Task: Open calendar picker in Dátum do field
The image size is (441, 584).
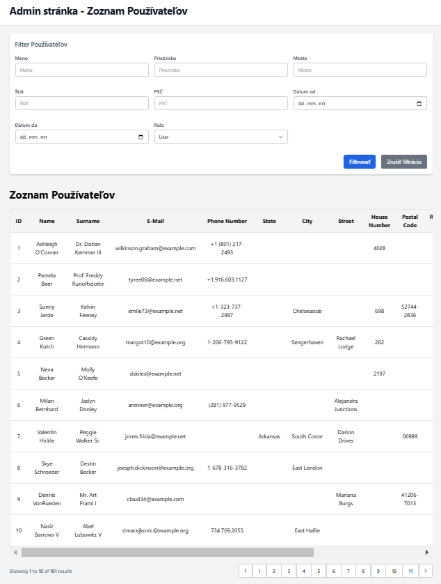Action: [x=141, y=137]
